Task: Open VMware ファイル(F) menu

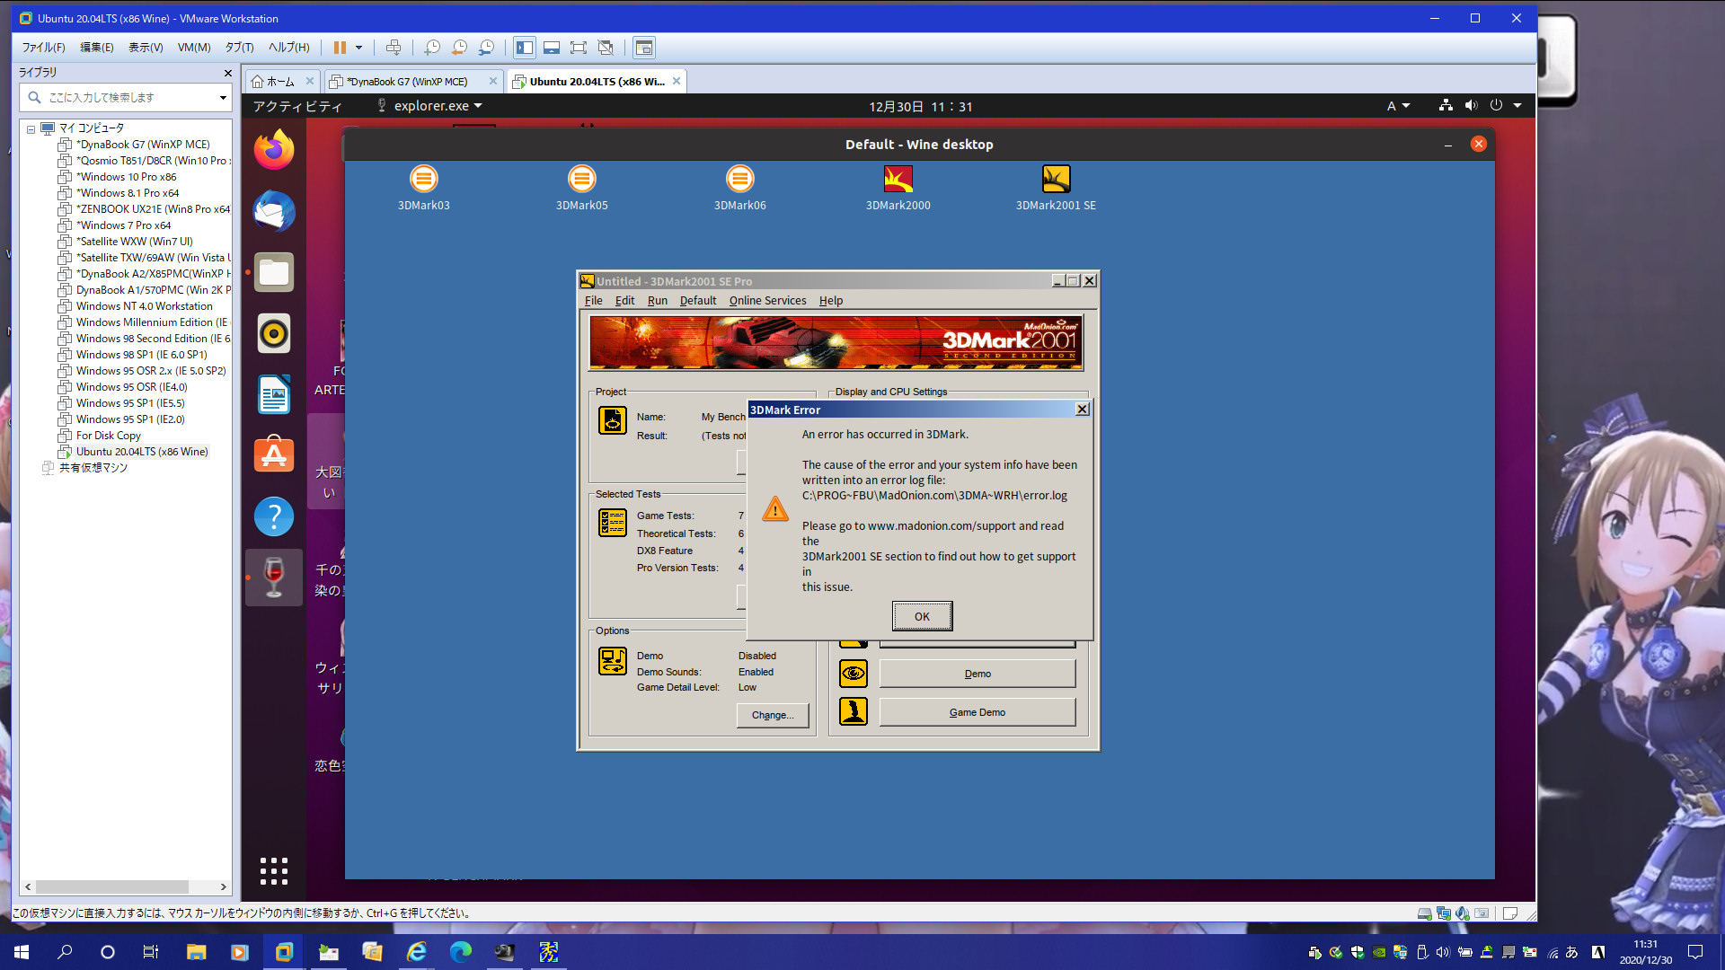Action: (x=44, y=48)
